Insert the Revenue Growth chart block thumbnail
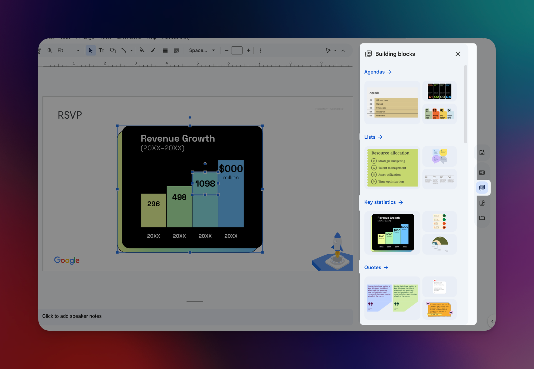534x369 pixels. point(392,233)
